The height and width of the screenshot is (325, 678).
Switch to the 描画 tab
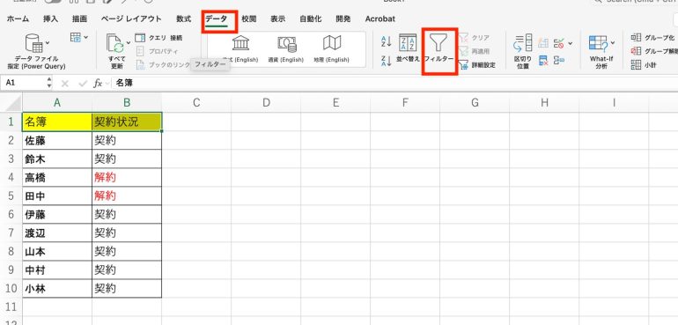point(79,19)
